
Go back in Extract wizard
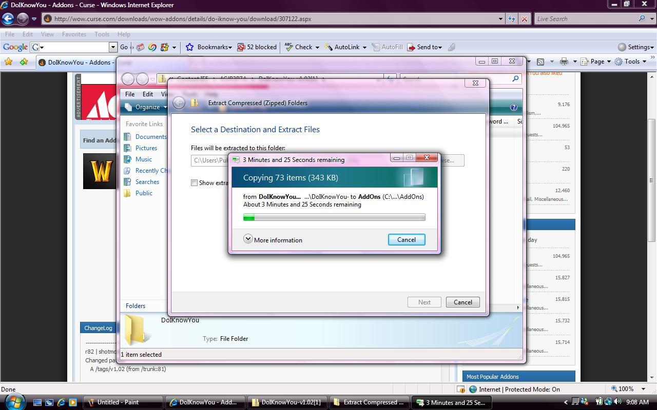[x=179, y=102]
